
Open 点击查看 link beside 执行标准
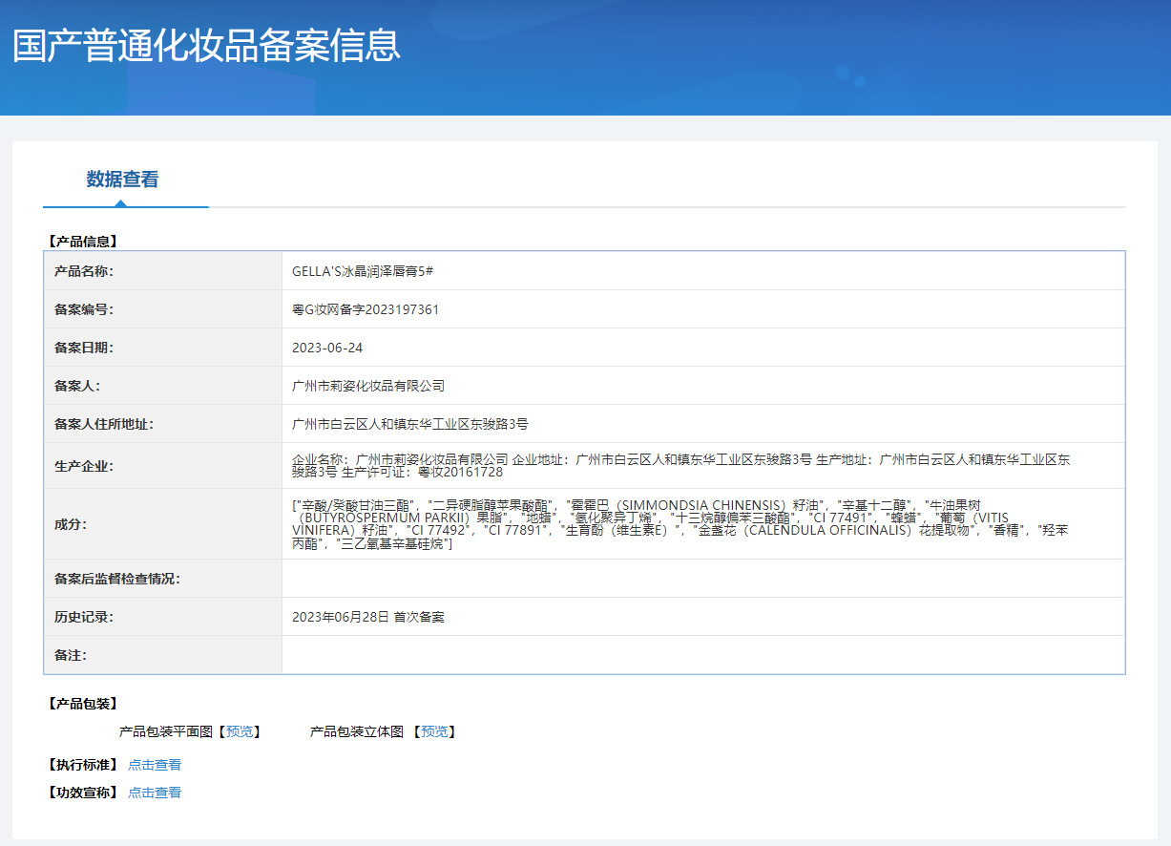pyautogui.click(x=155, y=765)
